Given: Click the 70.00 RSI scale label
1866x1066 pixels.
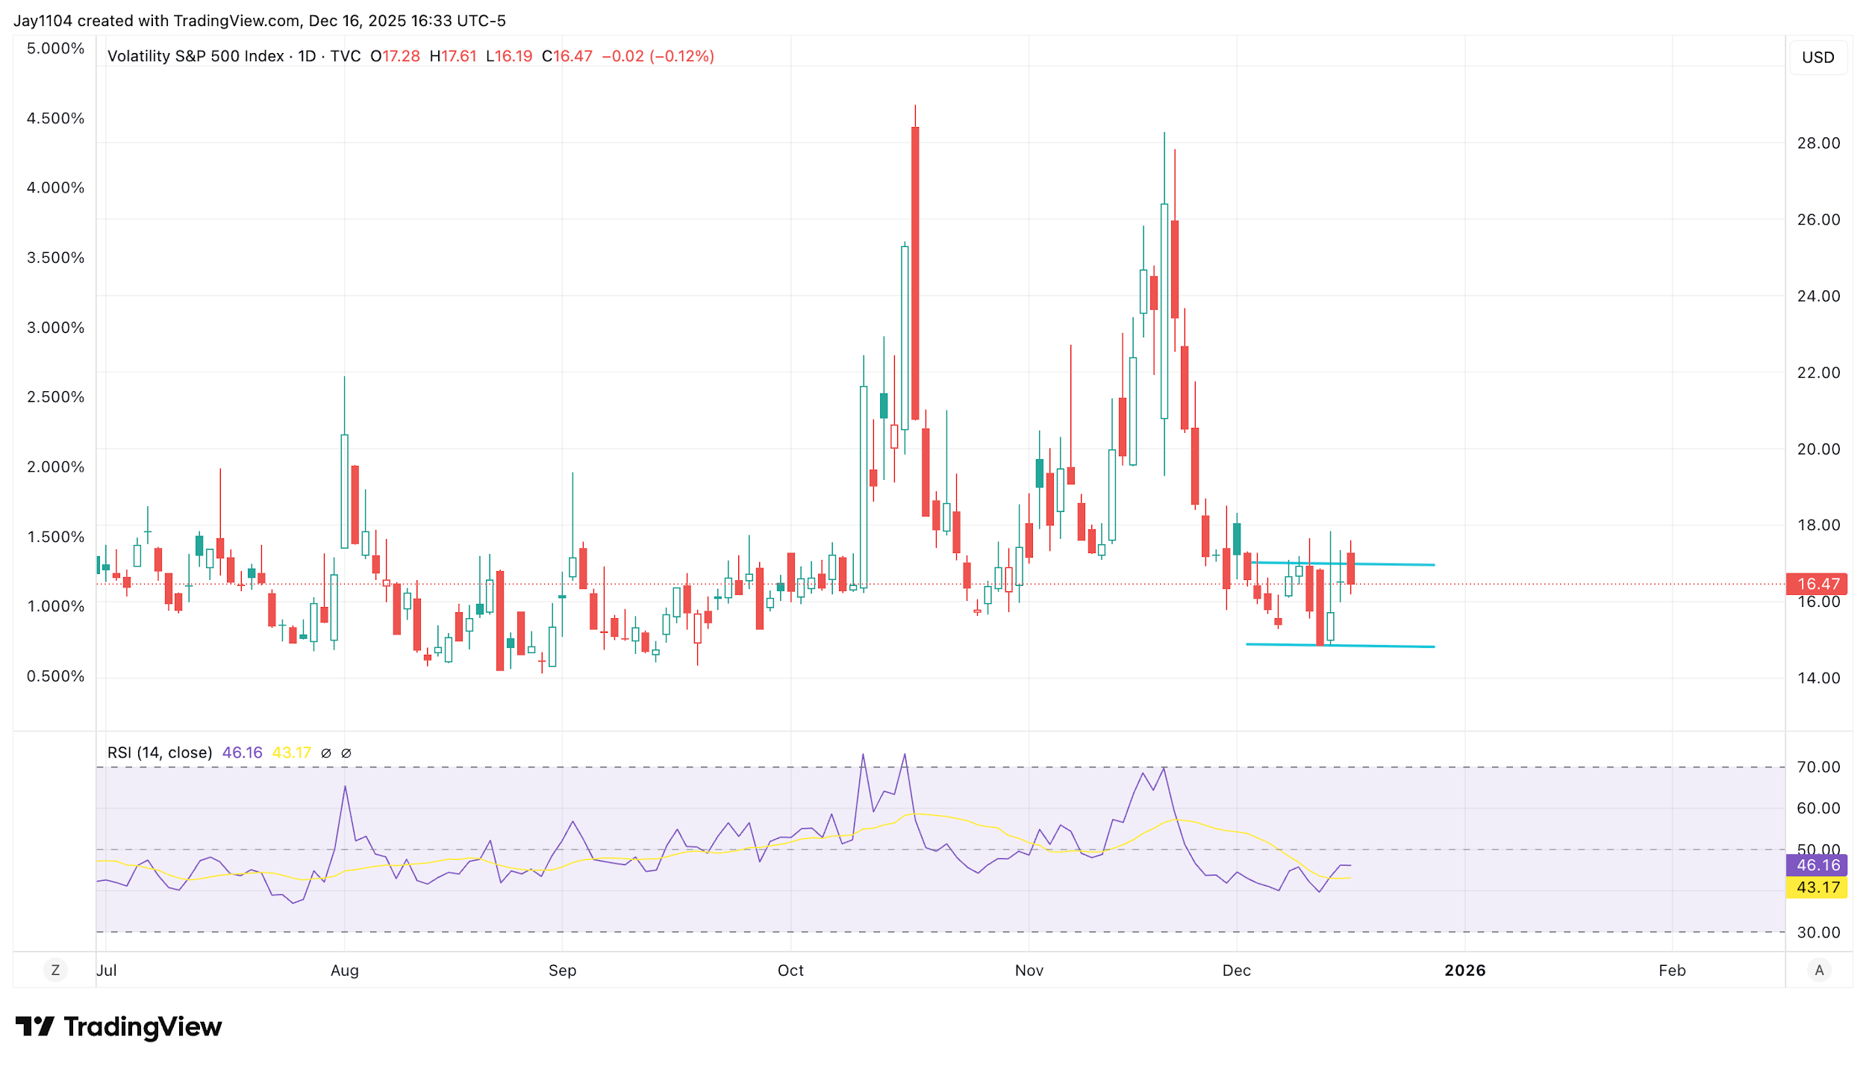Looking at the screenshot, I should pyautogui.click(x=1818, y=767).
